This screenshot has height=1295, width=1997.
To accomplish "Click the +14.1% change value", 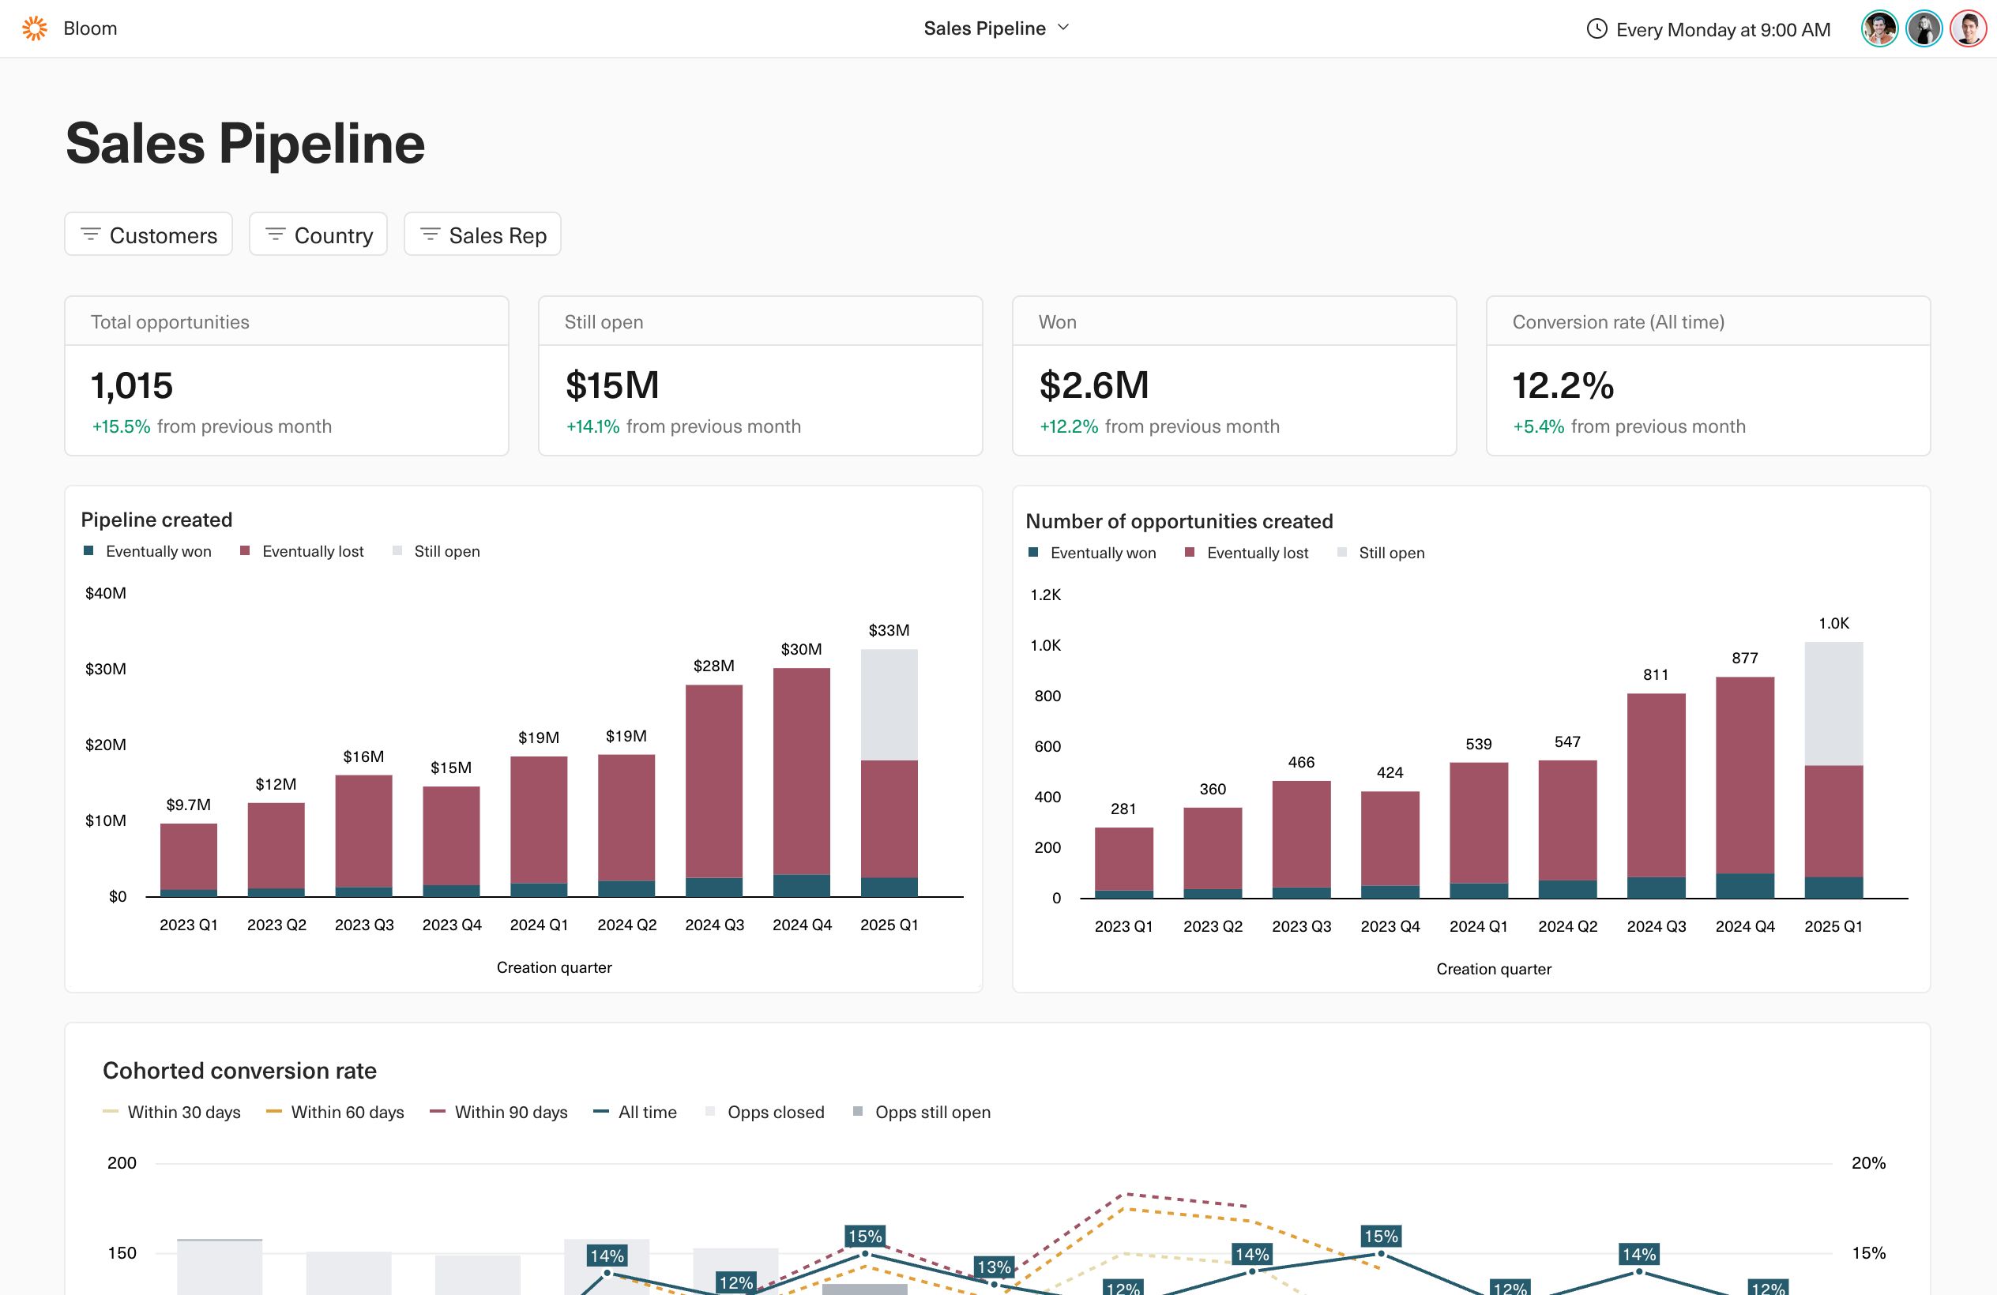I will tap(592, 426).
